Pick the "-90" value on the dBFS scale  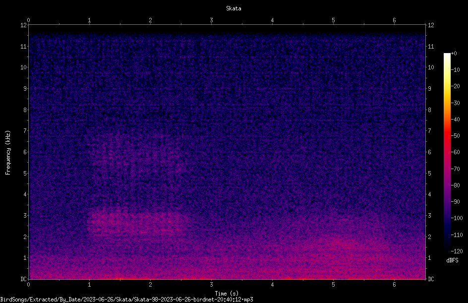[x=455, y=202]
